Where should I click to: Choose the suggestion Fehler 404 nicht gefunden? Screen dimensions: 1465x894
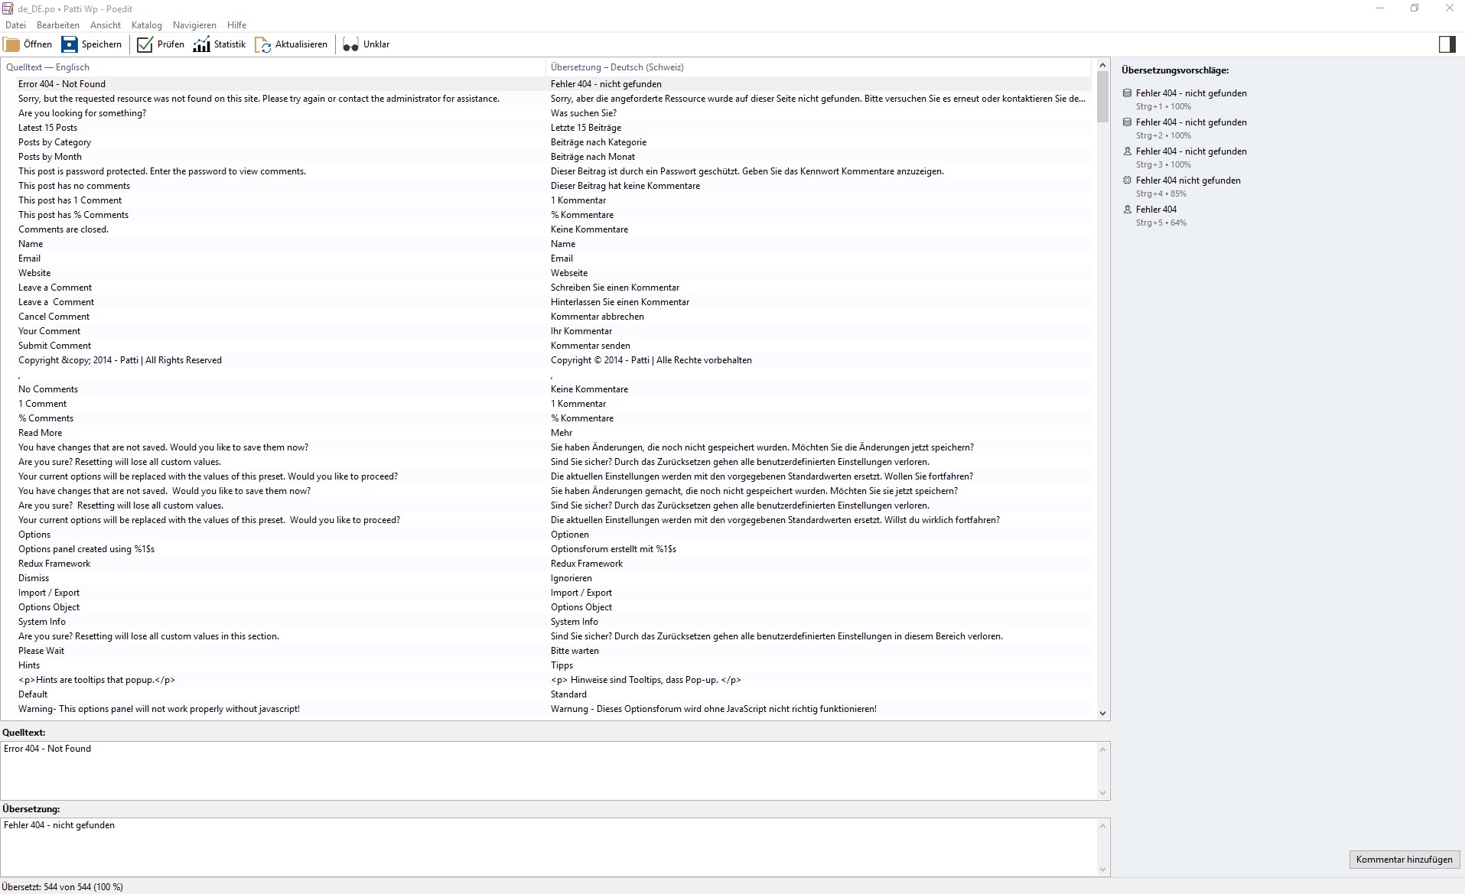[1187, 180]
